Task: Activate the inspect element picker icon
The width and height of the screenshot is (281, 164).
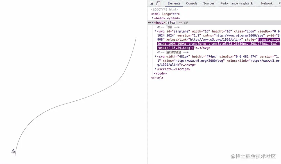Action: coord(151,3)
